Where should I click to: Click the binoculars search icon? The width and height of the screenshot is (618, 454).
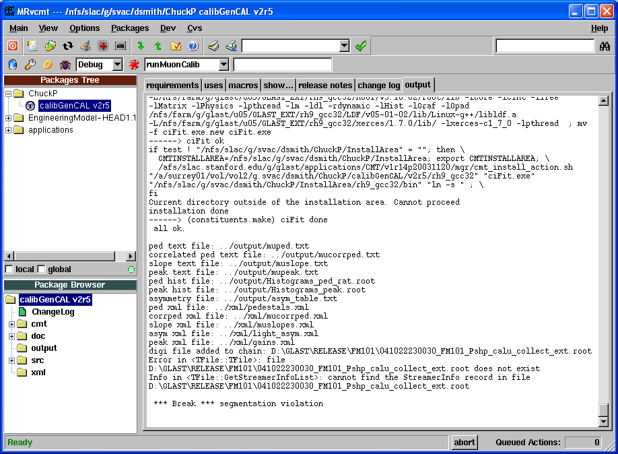pos(605,46)
